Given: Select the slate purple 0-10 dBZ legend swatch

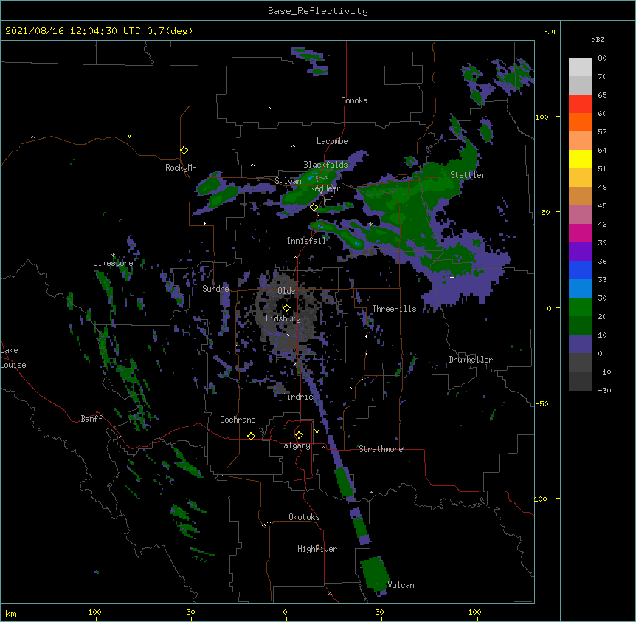Looking at the screenshot, I should pos(580,344).
